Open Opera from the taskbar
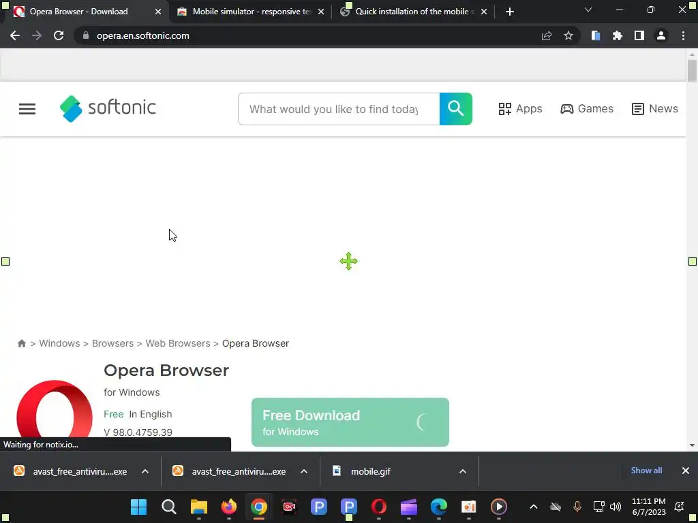698x523 pixels. 379,507
